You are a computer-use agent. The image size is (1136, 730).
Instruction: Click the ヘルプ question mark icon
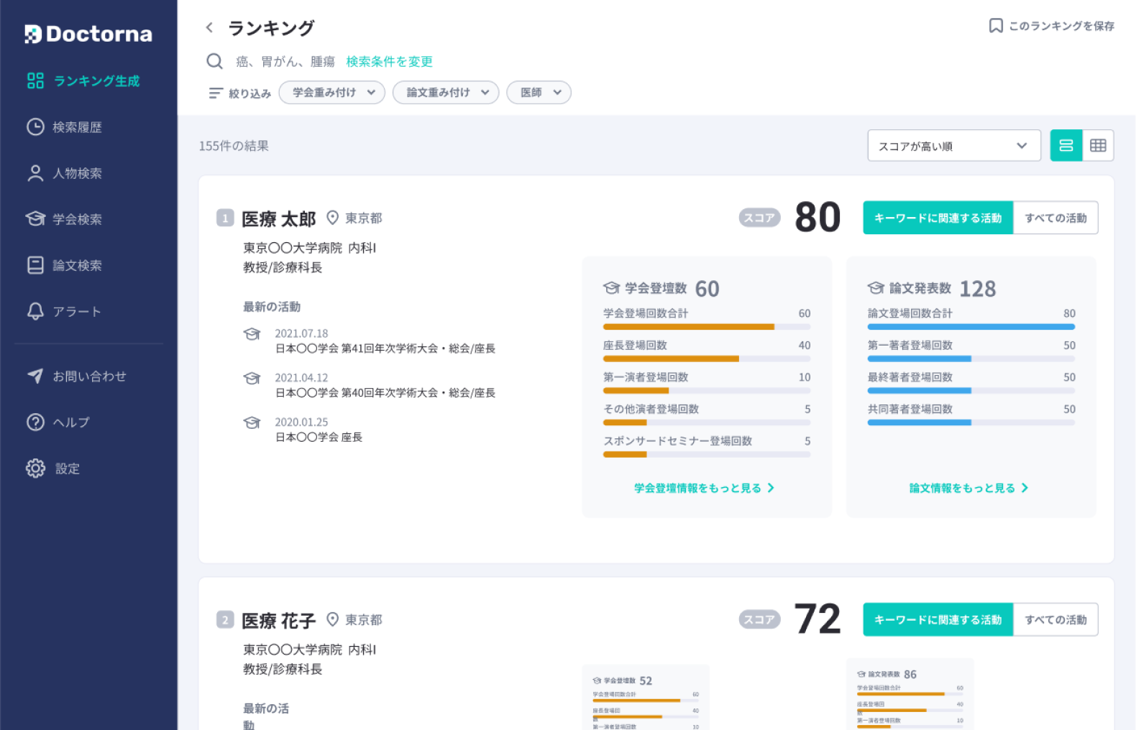click(x=35, y=422)
